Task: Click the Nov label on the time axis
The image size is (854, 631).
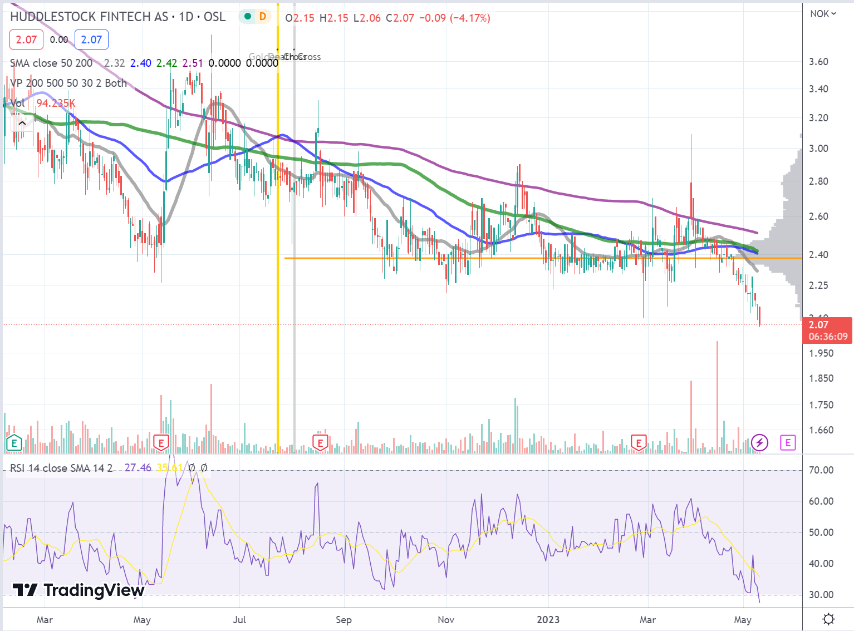Action: pos(446,620)
